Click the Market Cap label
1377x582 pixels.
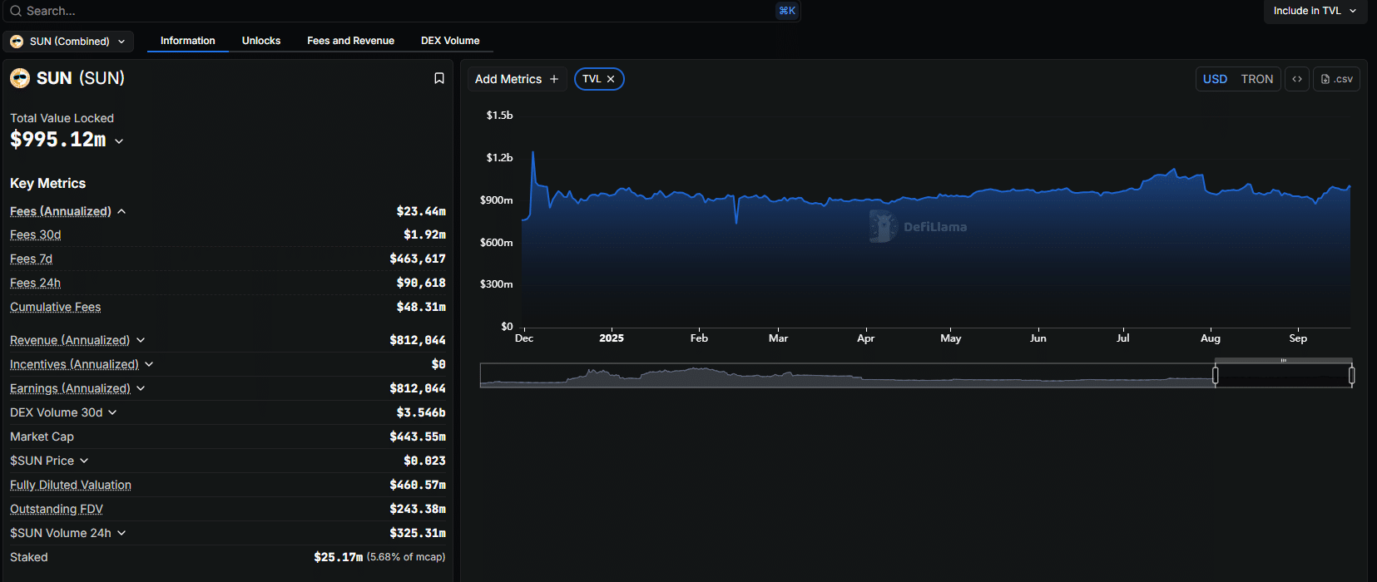click(x=42, y=436)
